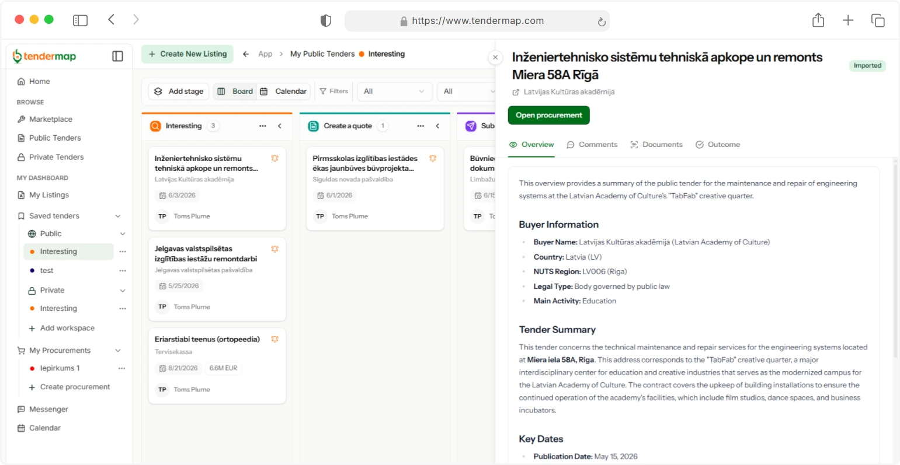Open the Create a quote column menu

(x=421, y=126)
